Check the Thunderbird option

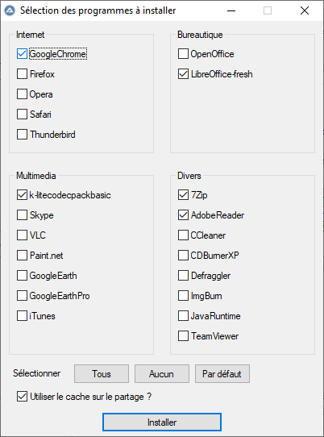click(22, 135)
